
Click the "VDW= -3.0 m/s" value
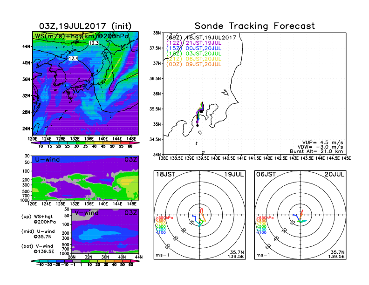[x=320, y=147]
